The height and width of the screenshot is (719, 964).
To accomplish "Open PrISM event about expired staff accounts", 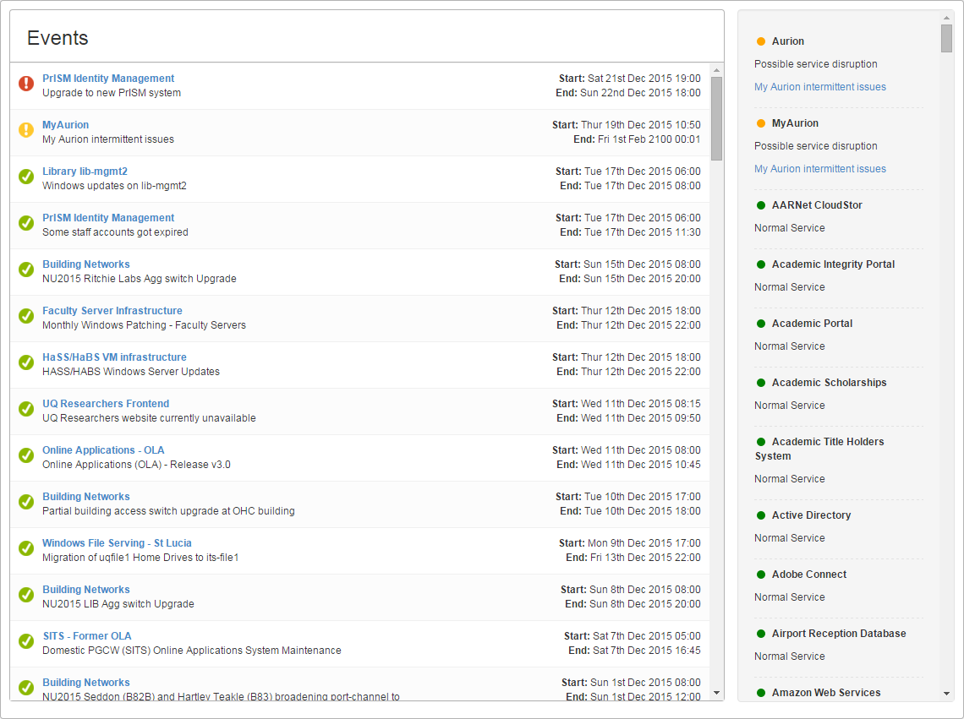I will [108, 217].
